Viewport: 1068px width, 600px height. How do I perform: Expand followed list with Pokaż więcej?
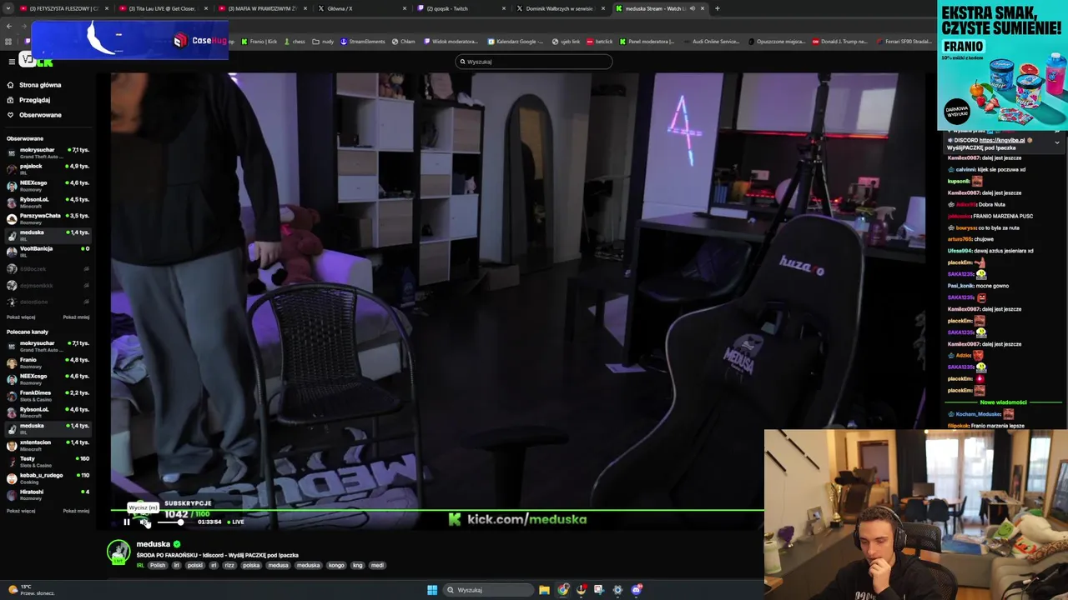pos(21,317)
